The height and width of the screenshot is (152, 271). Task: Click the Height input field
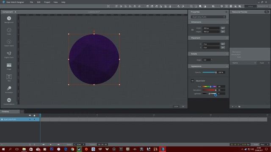[x=211, y=32]
